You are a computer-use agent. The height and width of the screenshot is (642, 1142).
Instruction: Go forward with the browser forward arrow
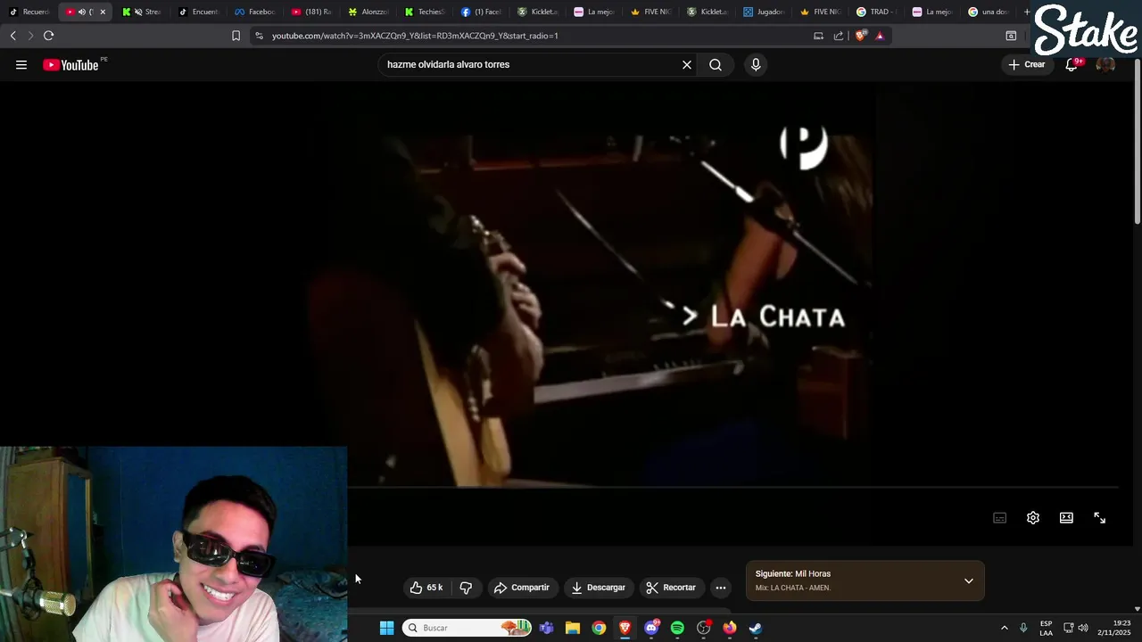tap(30, 36)
